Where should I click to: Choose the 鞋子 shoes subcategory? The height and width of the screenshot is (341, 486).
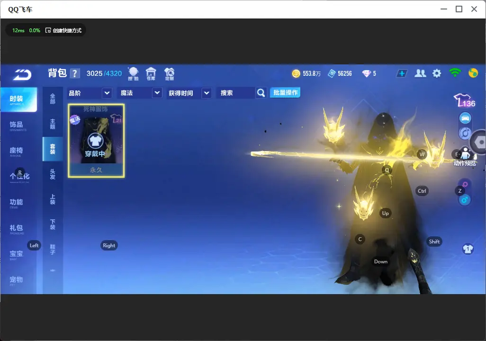pyautogui.click(x=53, y=250)
